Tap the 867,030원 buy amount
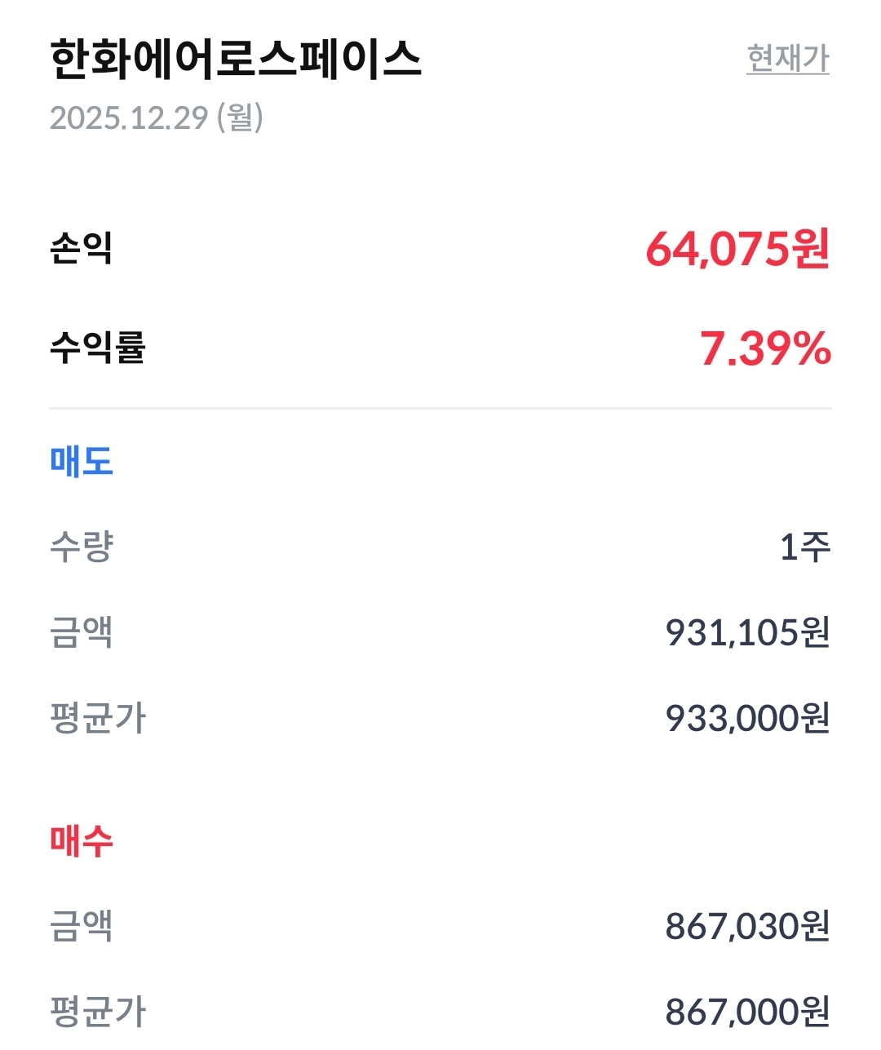Screen dimensions: 881x1050 [x=747, y=926]
